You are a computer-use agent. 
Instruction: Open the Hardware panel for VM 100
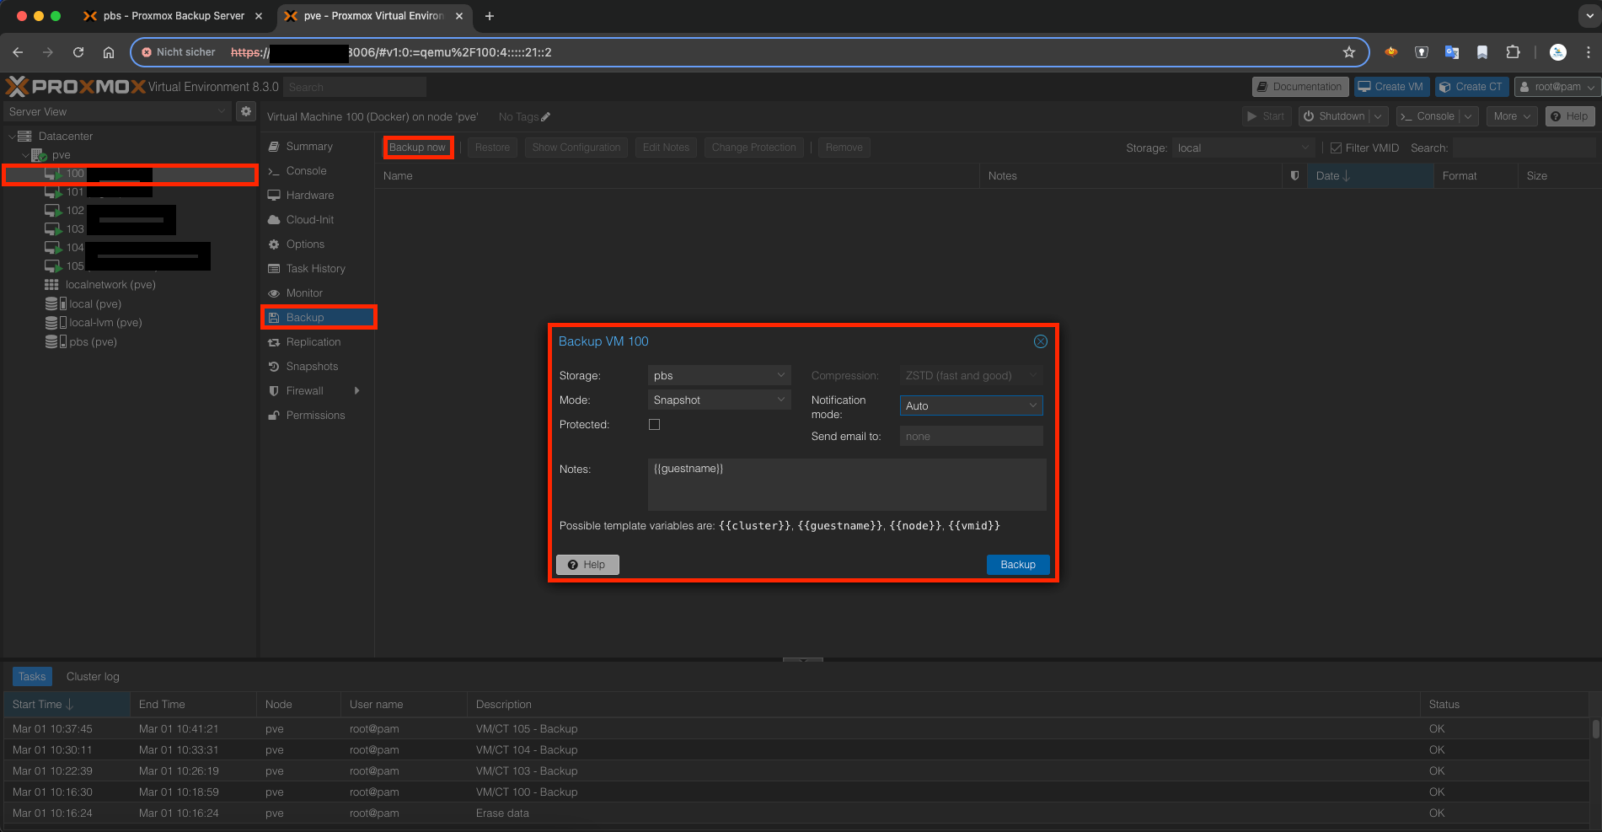tap(310, 195)
